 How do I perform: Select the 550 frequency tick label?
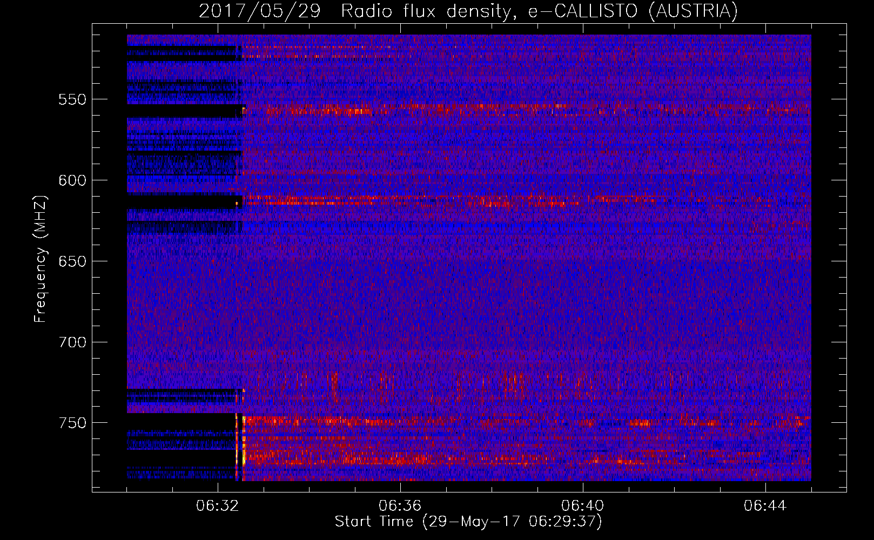coord(72,99)
